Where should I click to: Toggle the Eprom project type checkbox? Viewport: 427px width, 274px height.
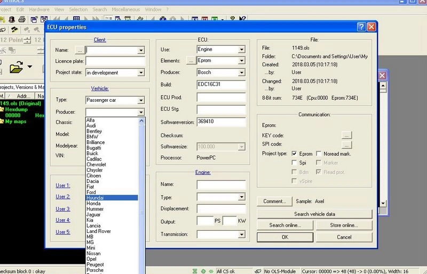click(x=294, y=154)
